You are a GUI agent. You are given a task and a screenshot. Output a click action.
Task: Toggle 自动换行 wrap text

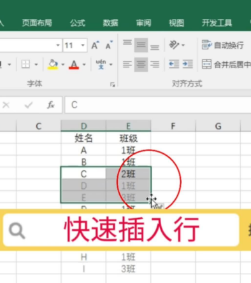pos(222,45)
